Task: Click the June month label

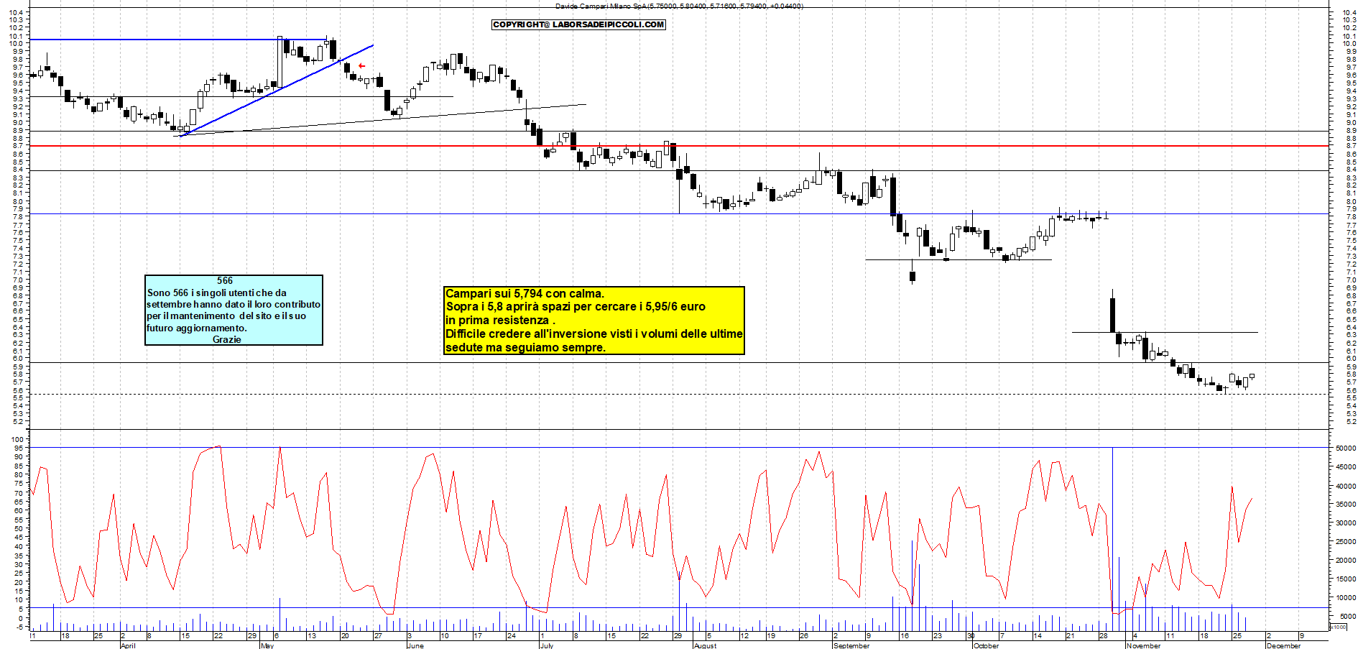Action: click(415, 645)
